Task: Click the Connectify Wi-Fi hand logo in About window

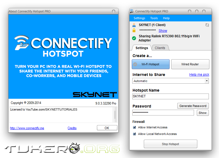Action: tap(22, 43)
